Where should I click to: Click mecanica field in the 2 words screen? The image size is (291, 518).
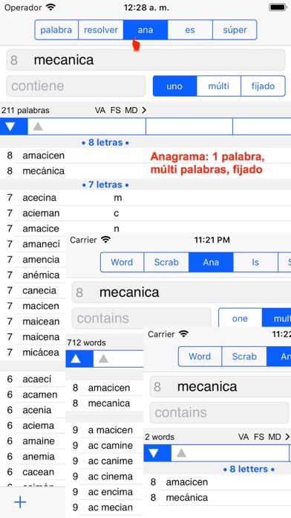coord(220,386)
